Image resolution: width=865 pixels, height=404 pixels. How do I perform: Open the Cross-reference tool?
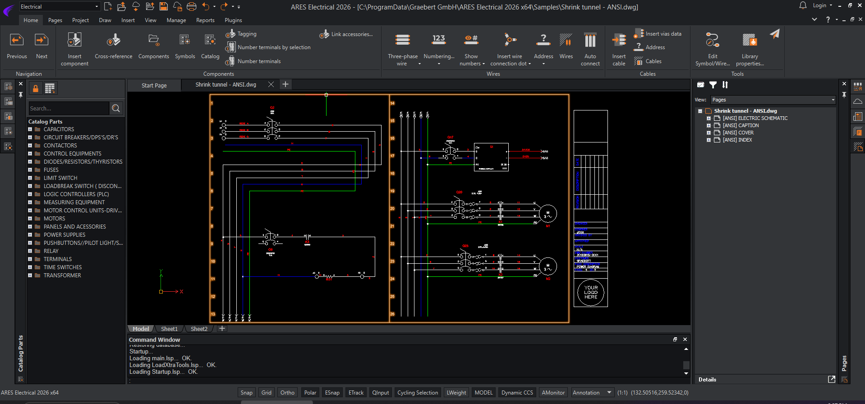point(113,41)
